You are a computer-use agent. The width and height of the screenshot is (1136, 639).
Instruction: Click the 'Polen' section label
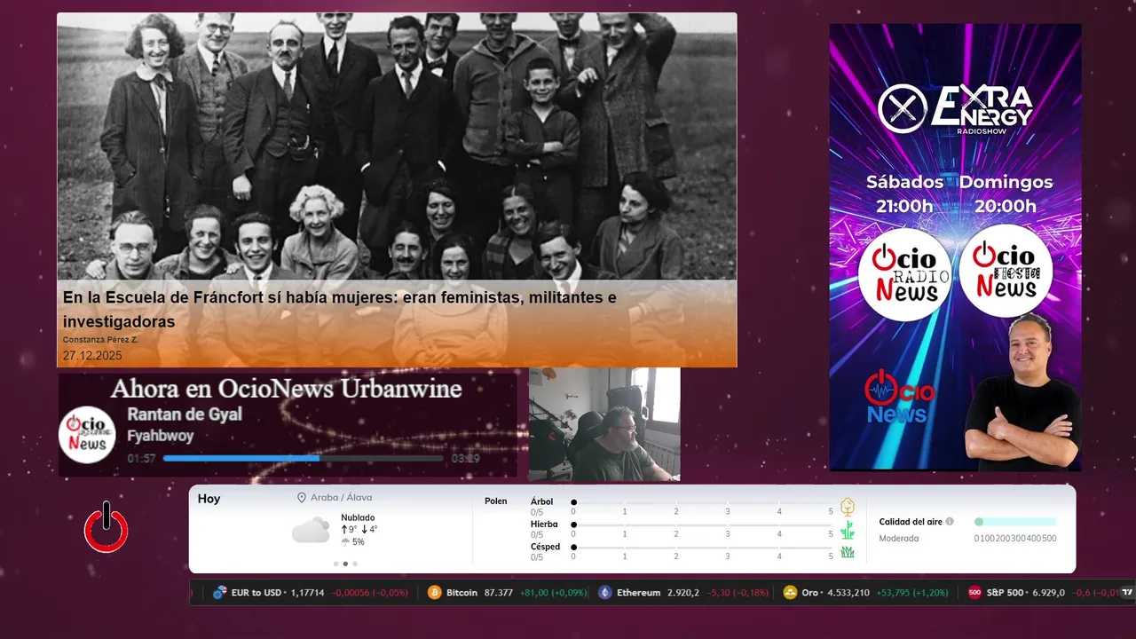pyautogui.click(x=496, y=501)
